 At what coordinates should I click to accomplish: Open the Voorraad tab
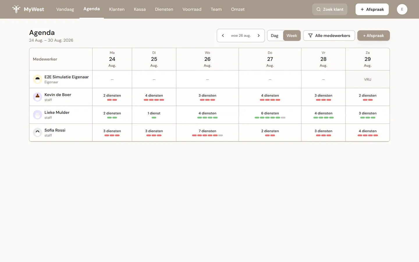(192, 9)
